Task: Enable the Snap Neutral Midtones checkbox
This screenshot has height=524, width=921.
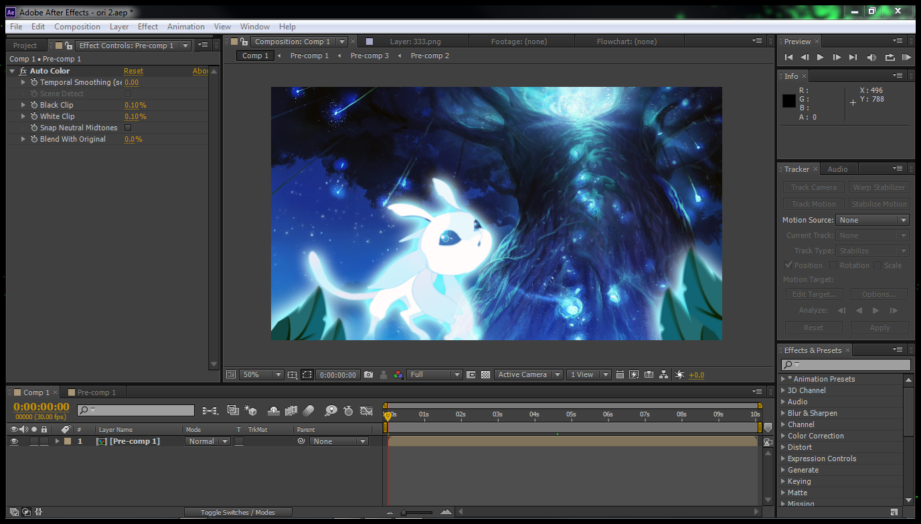Action: [128, 128]
